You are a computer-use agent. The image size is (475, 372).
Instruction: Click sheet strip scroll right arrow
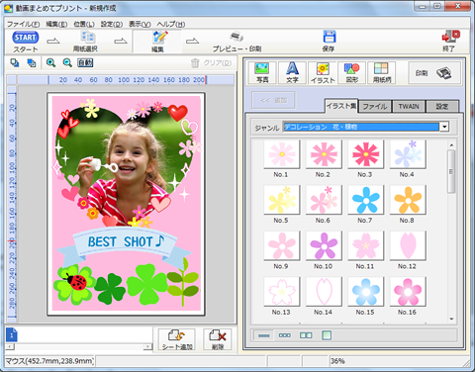click(148, 347)
